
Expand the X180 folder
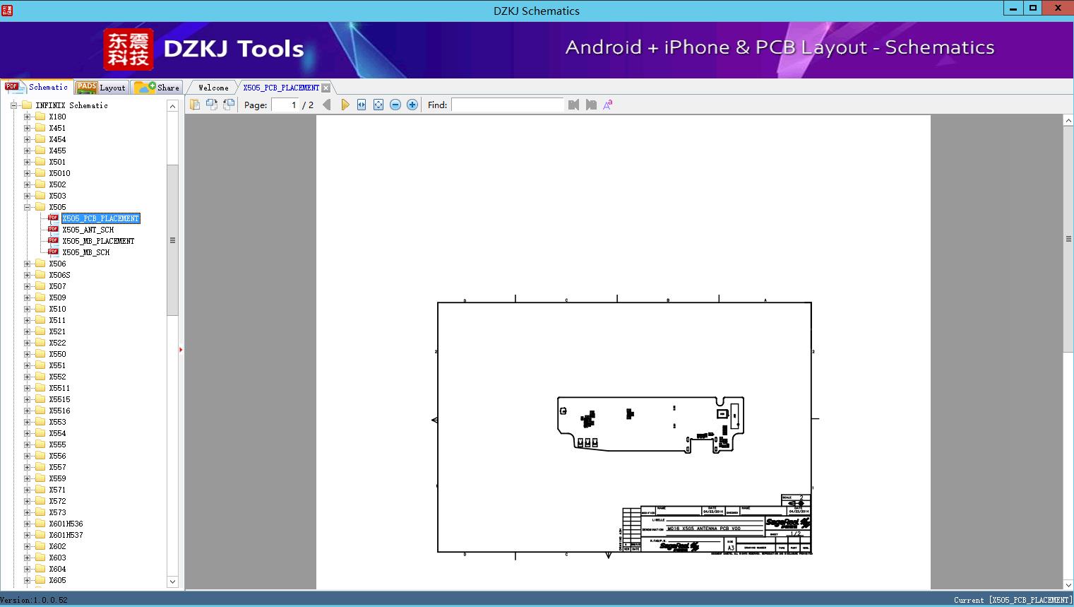(x=27, y=117)
